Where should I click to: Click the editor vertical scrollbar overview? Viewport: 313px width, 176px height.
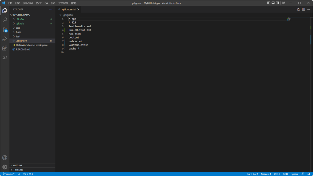tap(311, 94)
